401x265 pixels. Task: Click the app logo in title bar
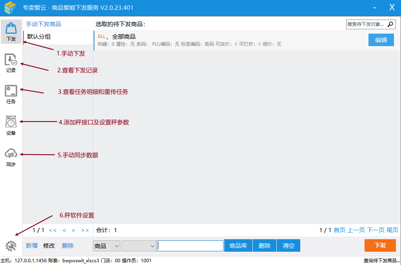[11, 7]
